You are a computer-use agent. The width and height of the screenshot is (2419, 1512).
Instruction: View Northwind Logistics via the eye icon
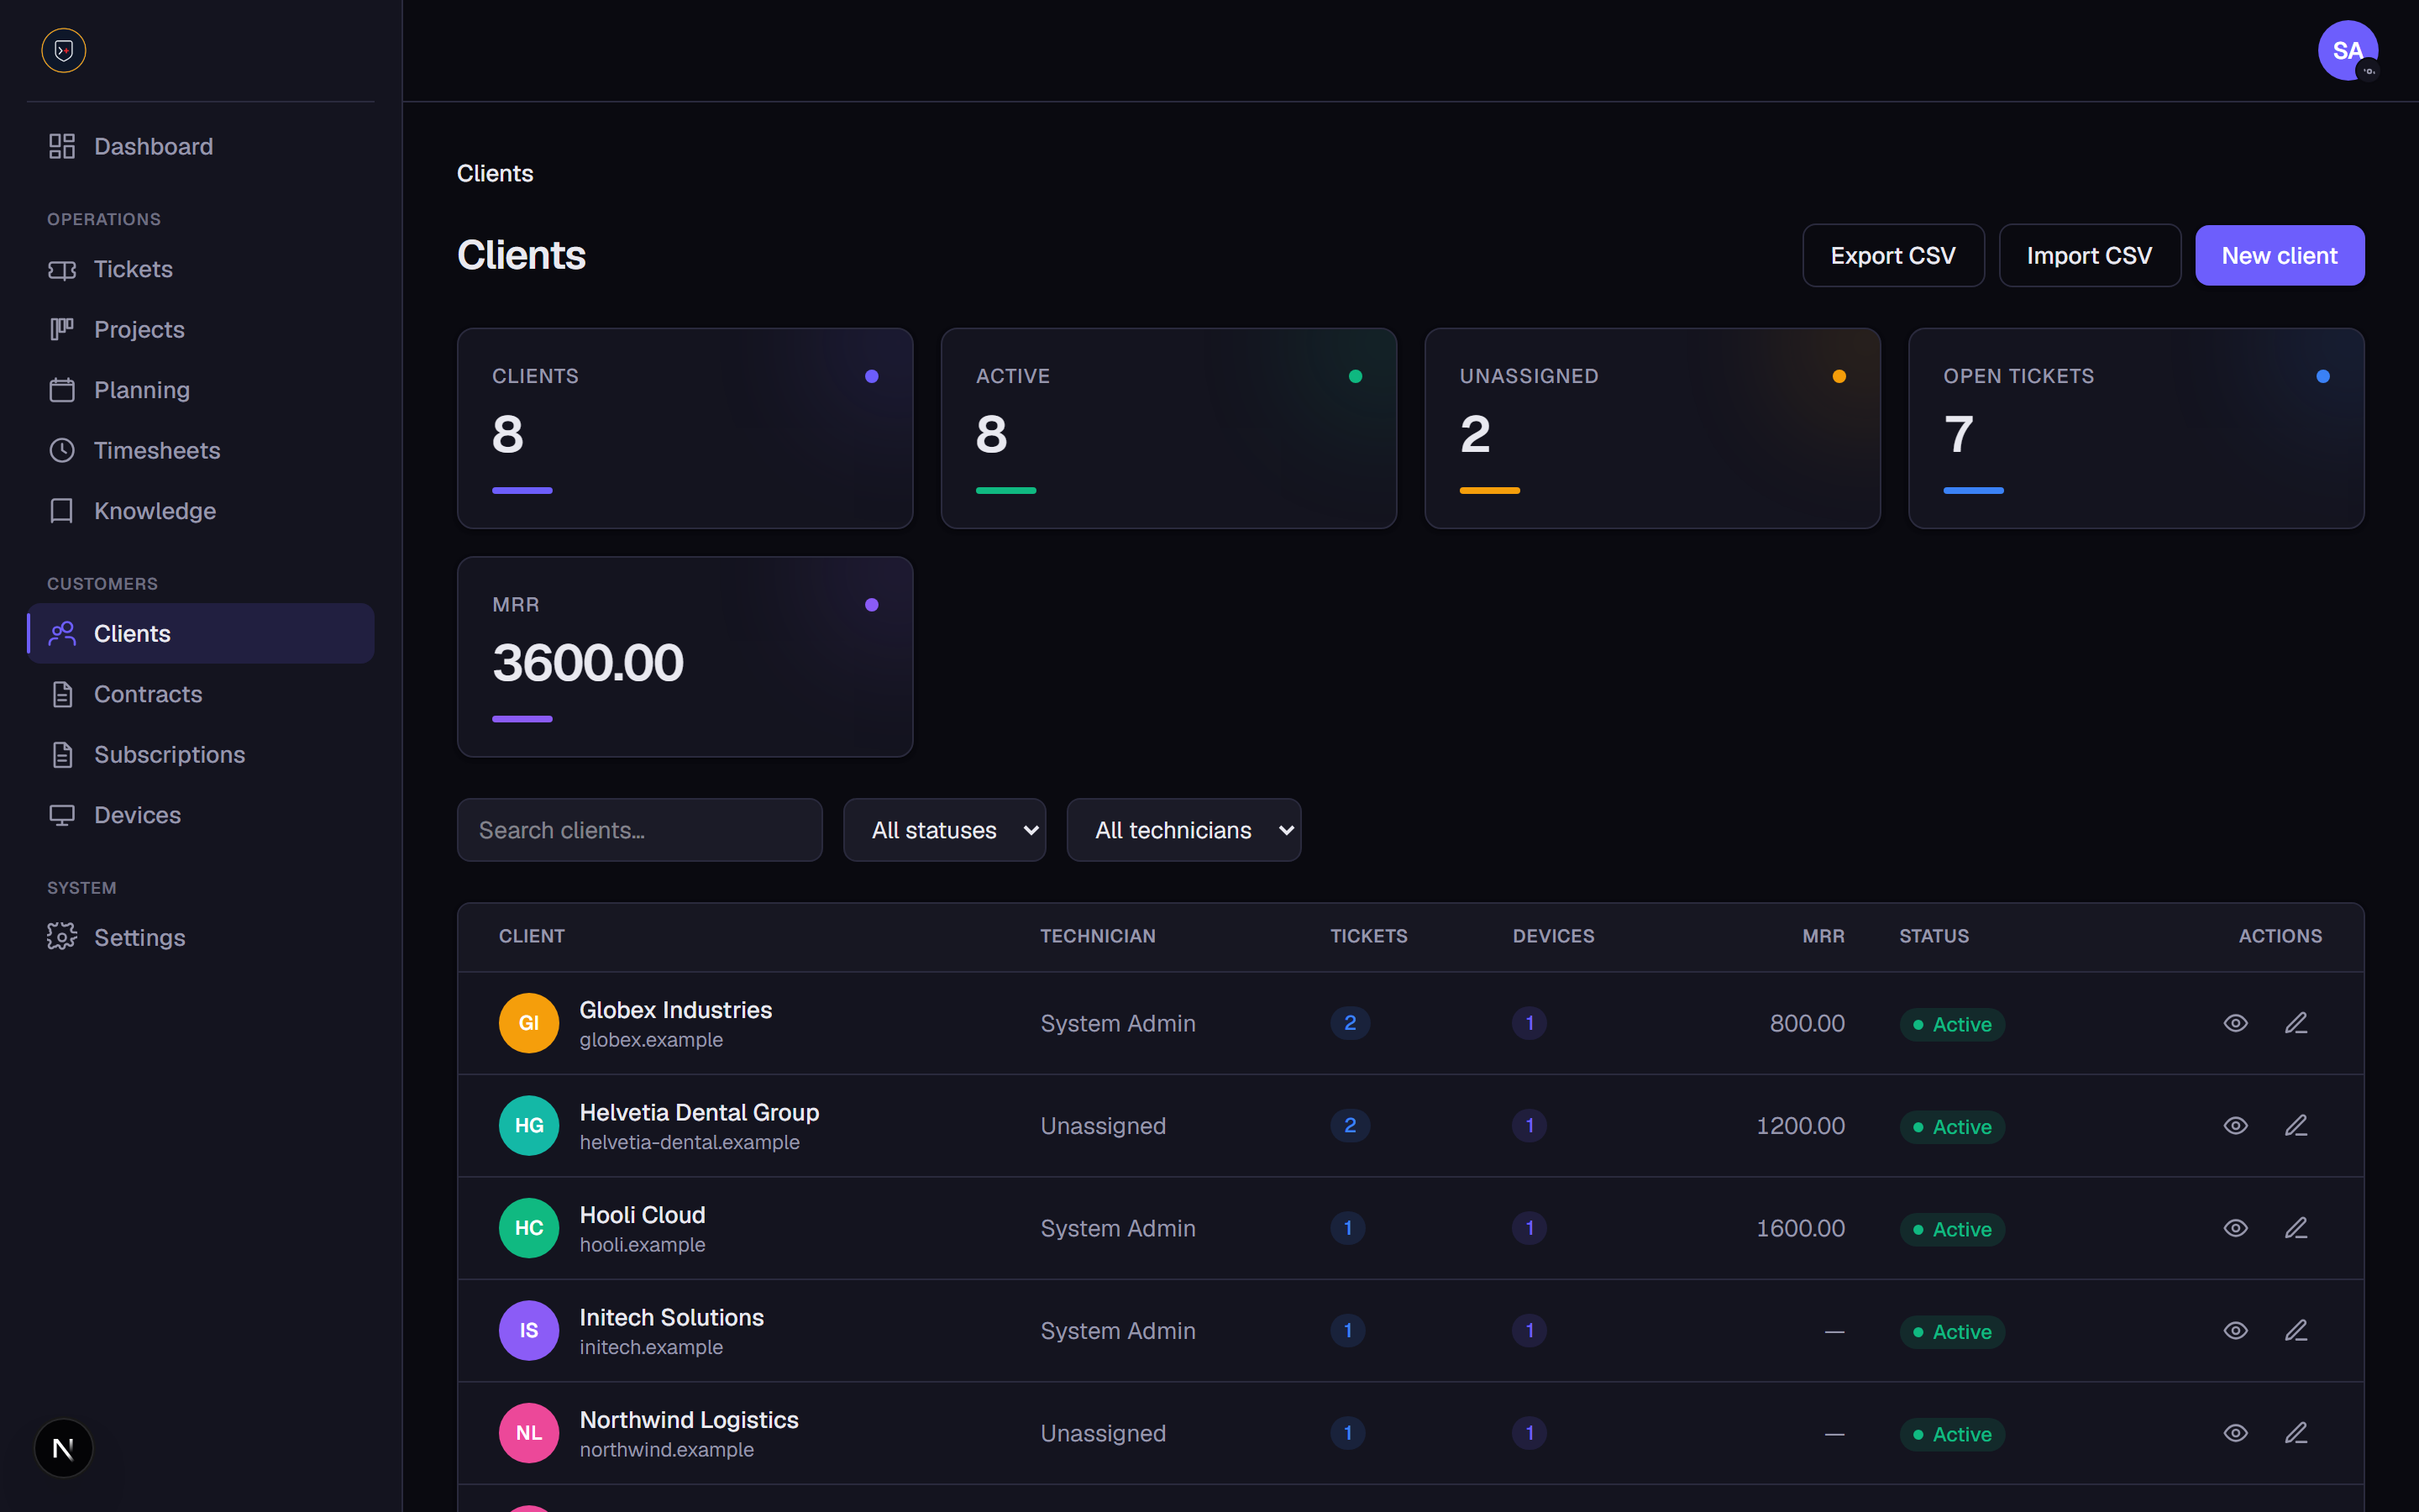click(x=2236, y=1433)
